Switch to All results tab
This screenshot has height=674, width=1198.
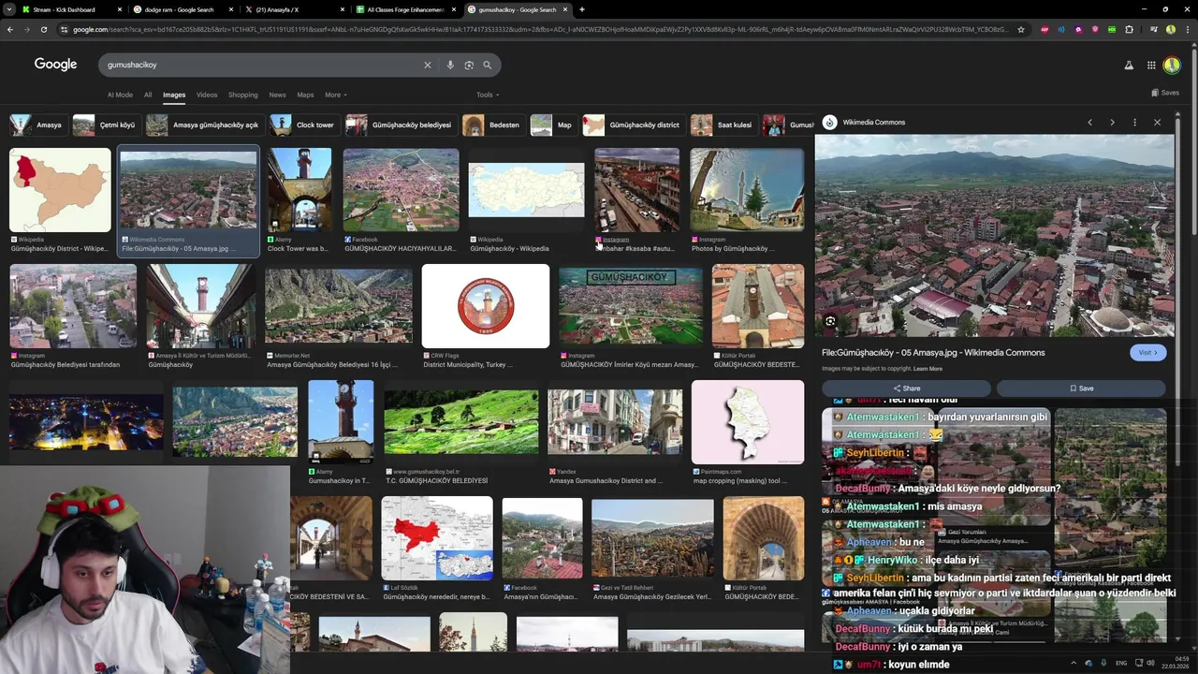(x=148, y=95)
